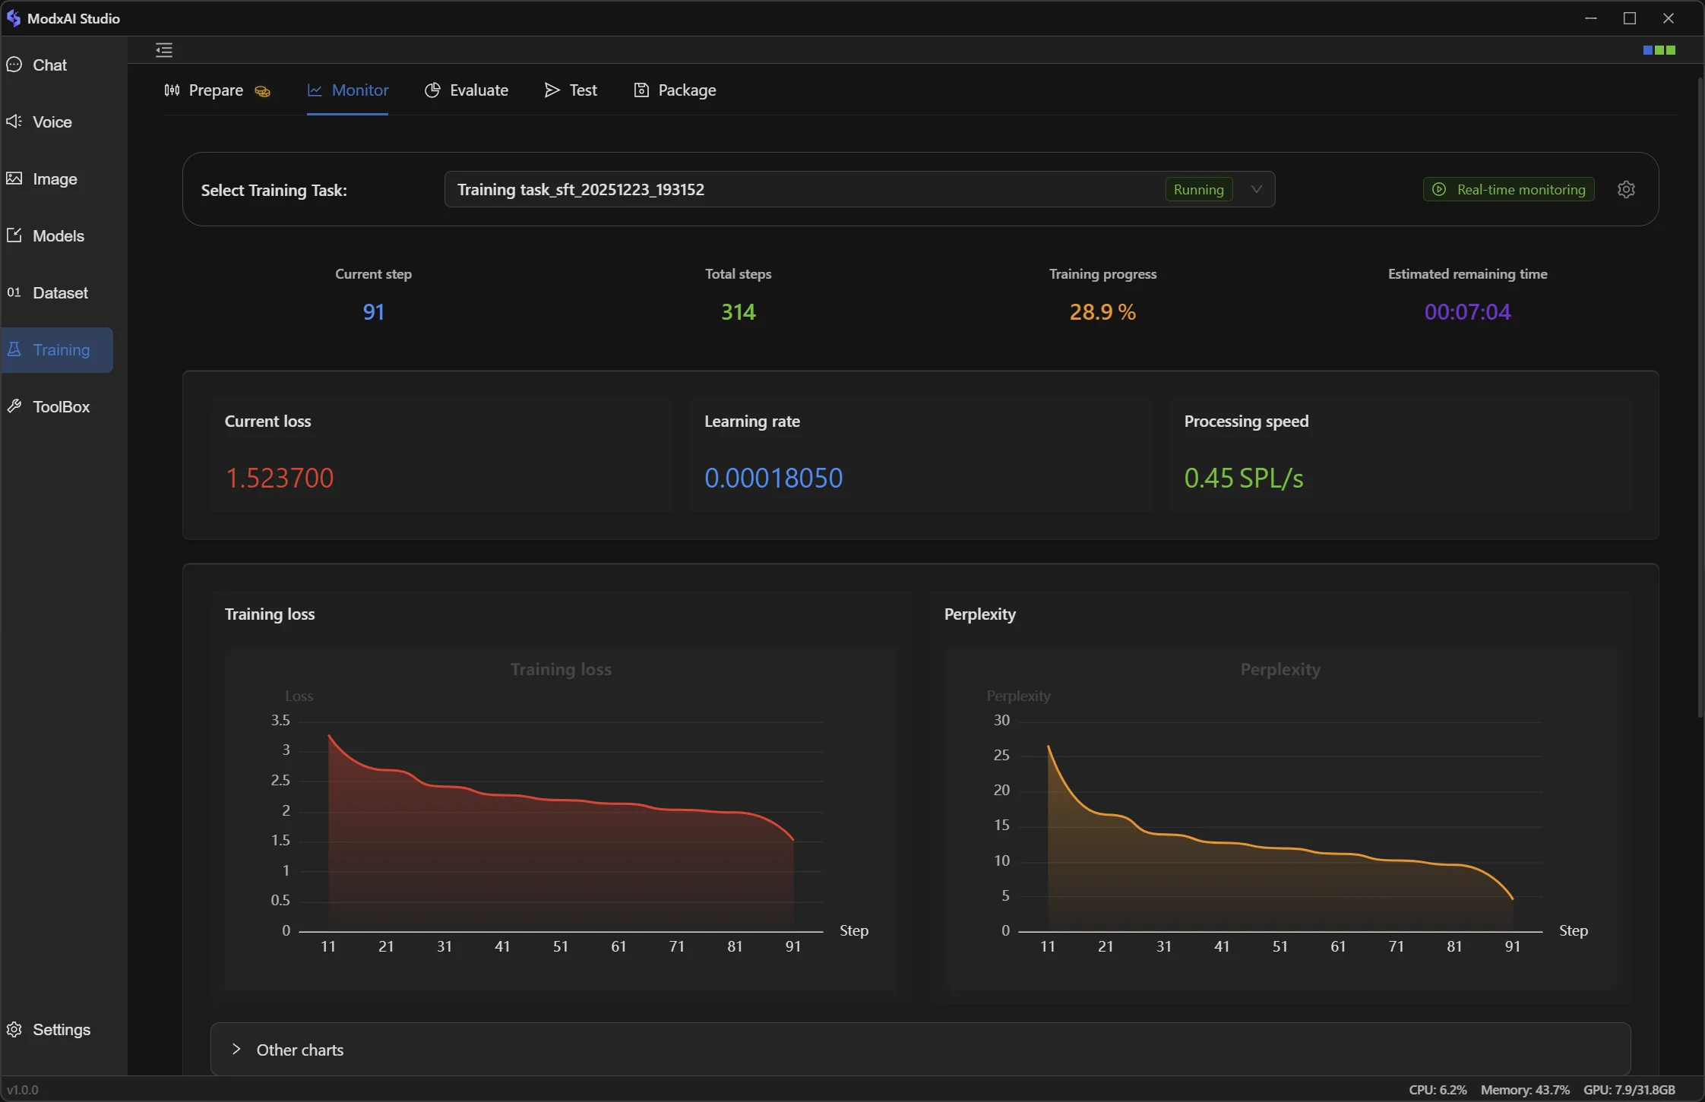The image size is (1705, 1102).
Task: Open the training task dropdown arrow
Action: tap(1257, 189)
